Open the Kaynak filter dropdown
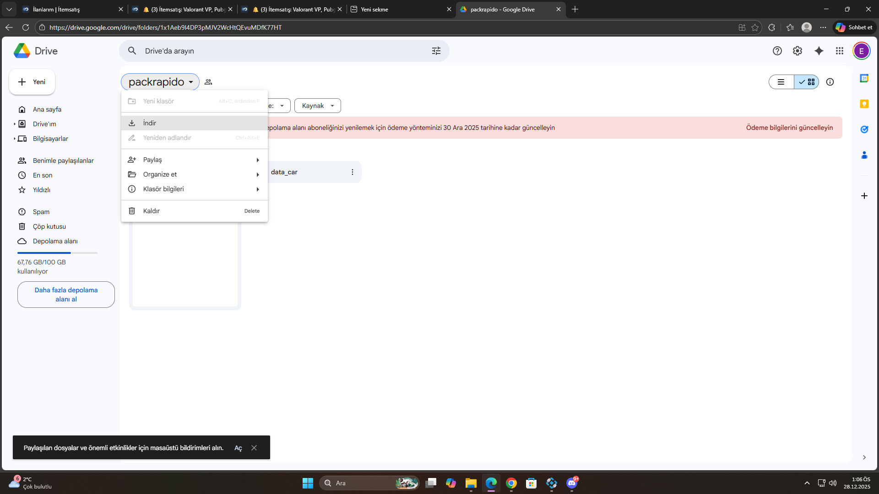This screenshot has width=879, height=494. click(318, 106)
